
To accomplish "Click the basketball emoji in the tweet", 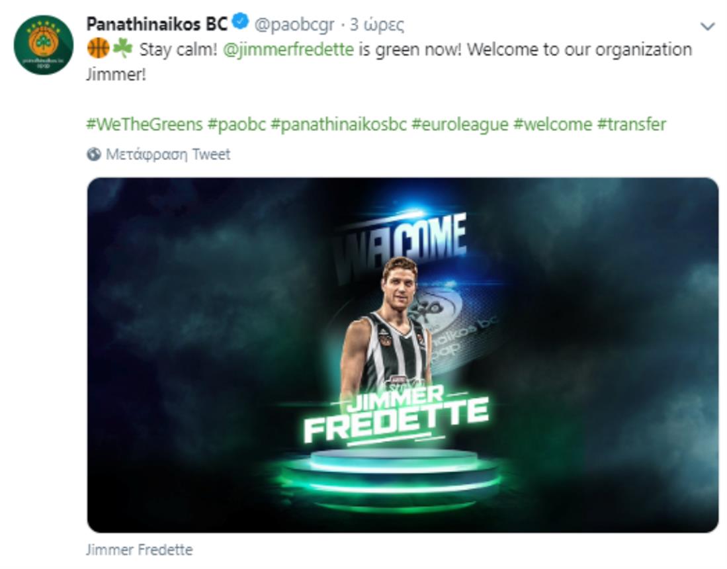I will (98, 49).
